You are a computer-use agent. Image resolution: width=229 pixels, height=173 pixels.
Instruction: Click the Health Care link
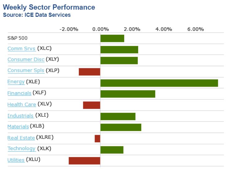(x=21, y=104)
